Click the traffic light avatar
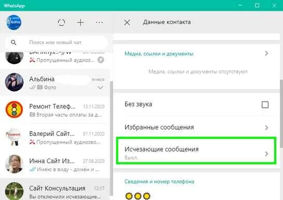Screen dimensions: 283x200 point(15,110)
